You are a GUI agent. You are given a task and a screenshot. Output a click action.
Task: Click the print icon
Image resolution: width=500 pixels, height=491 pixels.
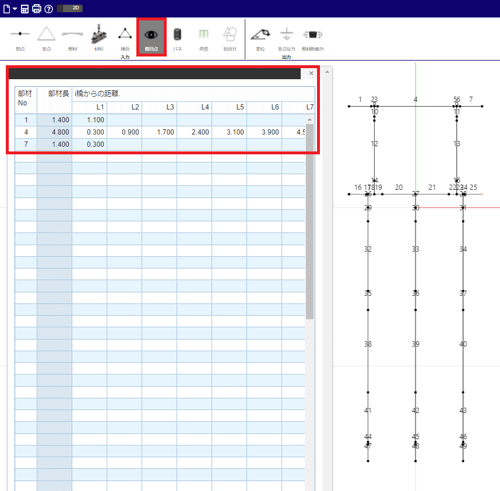37,9
